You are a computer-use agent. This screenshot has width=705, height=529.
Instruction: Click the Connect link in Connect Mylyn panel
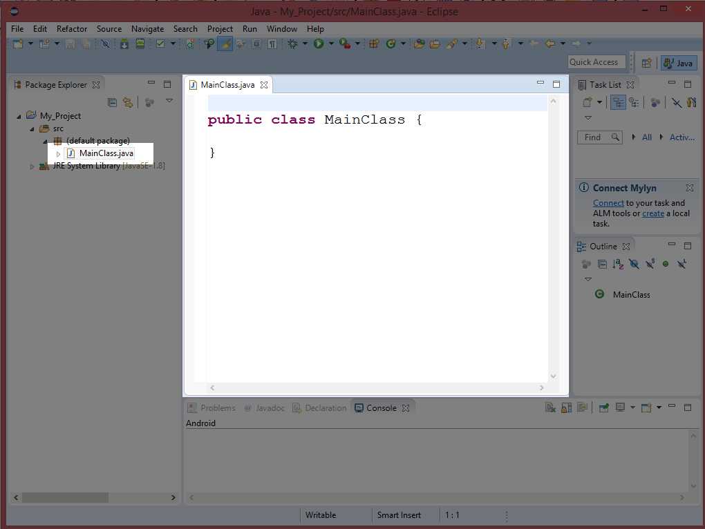coord(608,202)
